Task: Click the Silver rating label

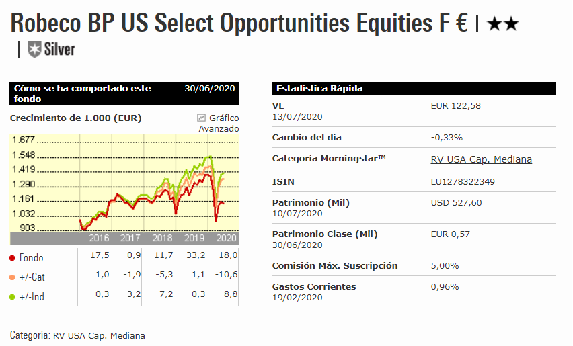Action: point(60,49)
